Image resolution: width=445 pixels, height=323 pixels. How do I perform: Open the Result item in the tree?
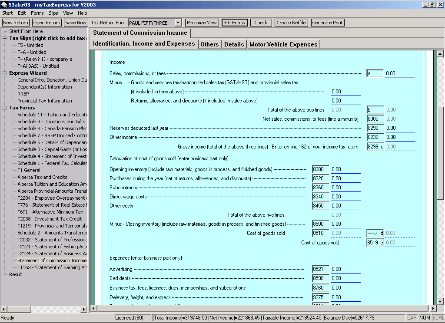pyautogui.click(x=16, y=274)
